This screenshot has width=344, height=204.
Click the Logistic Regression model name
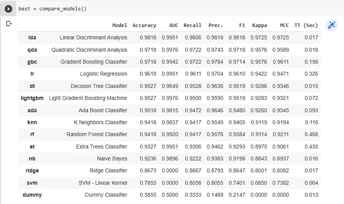click(x=103, y=74)
